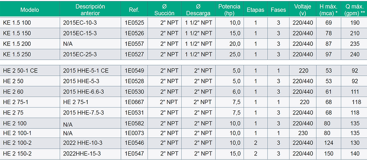
Task: Click the 2022 HHE-10-3 description cell
Action: tap(83, 143)
